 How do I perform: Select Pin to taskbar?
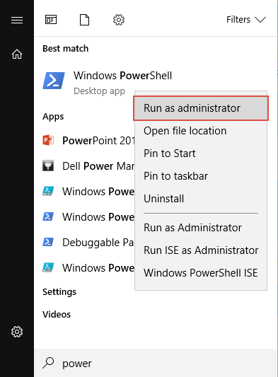click(x=201, y=176)
